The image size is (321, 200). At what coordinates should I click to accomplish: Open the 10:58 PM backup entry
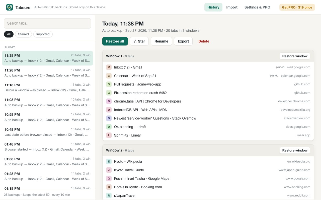(47, 117)
